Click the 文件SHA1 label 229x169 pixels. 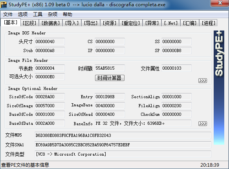coord(15,145)
